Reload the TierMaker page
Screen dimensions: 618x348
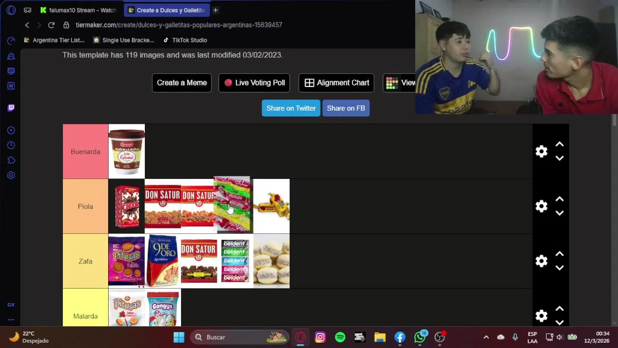coord(51,25)
